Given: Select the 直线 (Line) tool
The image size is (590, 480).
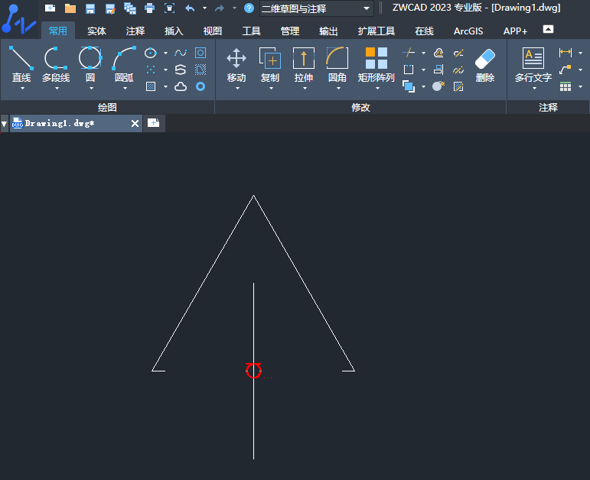Looking at the screenshot, I should tap(21, 64).
